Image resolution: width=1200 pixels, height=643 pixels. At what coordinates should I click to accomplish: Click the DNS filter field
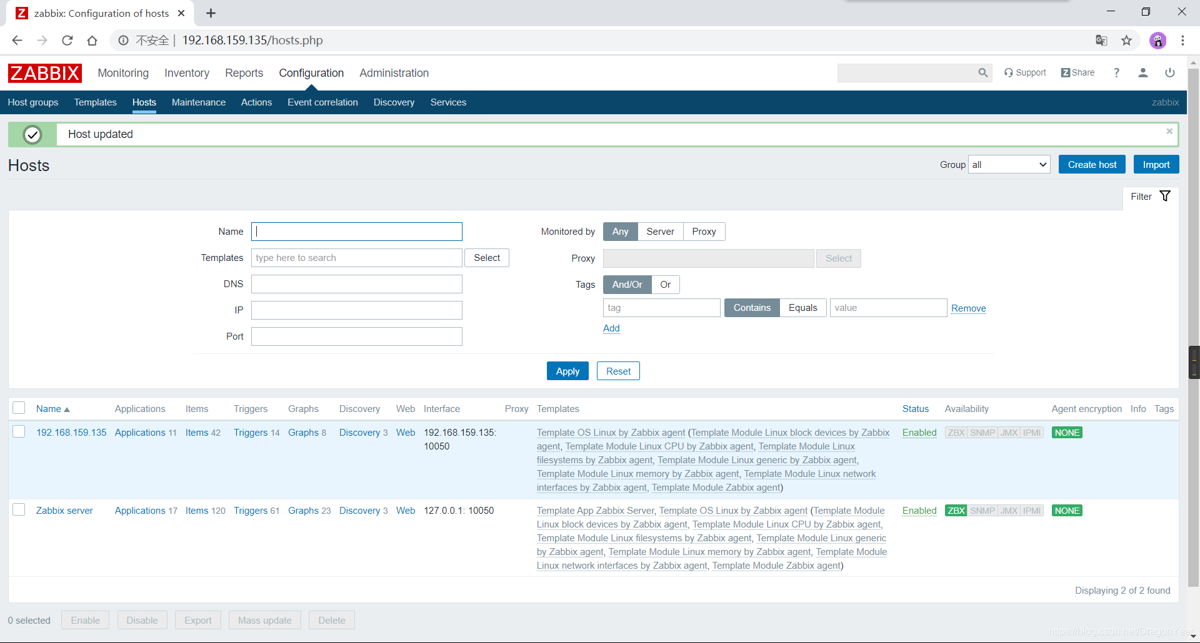(x=357, y=284)
